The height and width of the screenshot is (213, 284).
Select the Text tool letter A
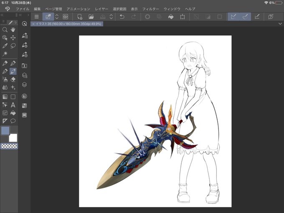13,105
